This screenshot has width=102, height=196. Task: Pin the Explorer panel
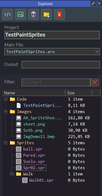click(x=93, y=4)
